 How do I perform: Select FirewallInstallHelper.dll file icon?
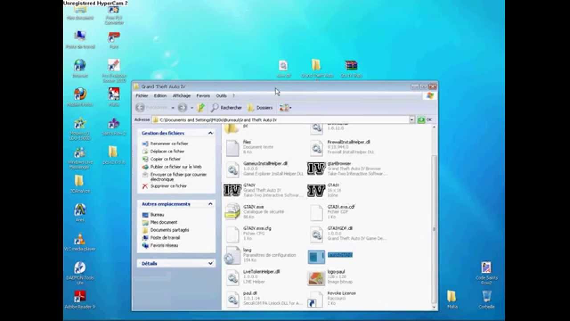coord(316,148)
